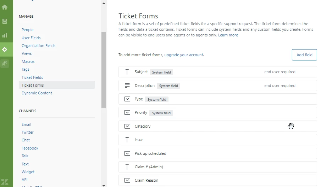The image size is (321, 187).
Task: Click the text icon beside Subject field
Action: coord(127,72)
